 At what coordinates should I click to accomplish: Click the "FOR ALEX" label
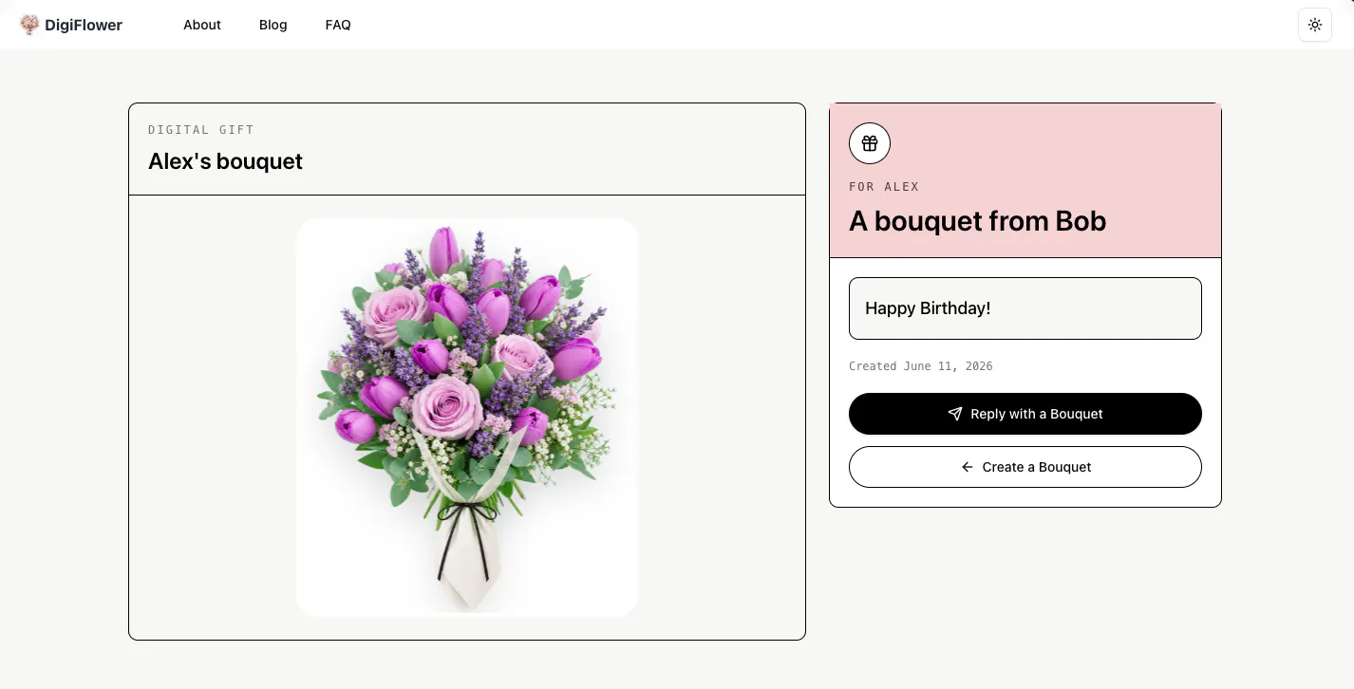[x=884, y=187]
